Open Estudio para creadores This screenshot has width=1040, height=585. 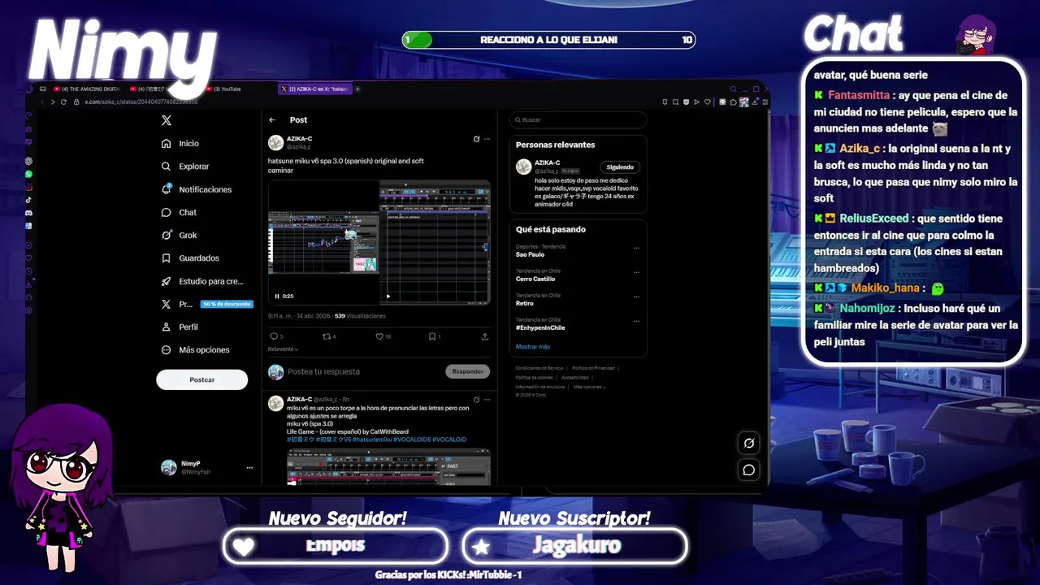pos(202,281)
